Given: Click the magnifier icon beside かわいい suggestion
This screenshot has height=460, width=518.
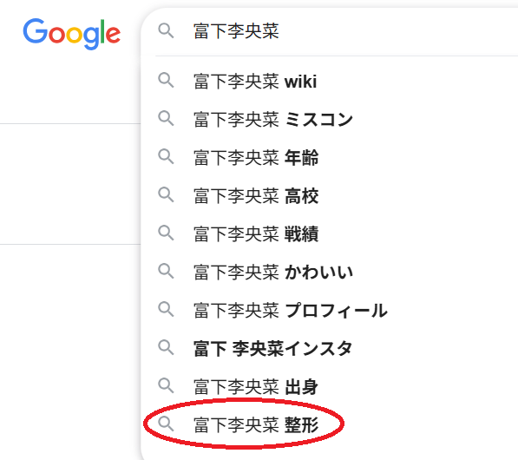Looking at the screenshot, I should click(x=166, y=271).
